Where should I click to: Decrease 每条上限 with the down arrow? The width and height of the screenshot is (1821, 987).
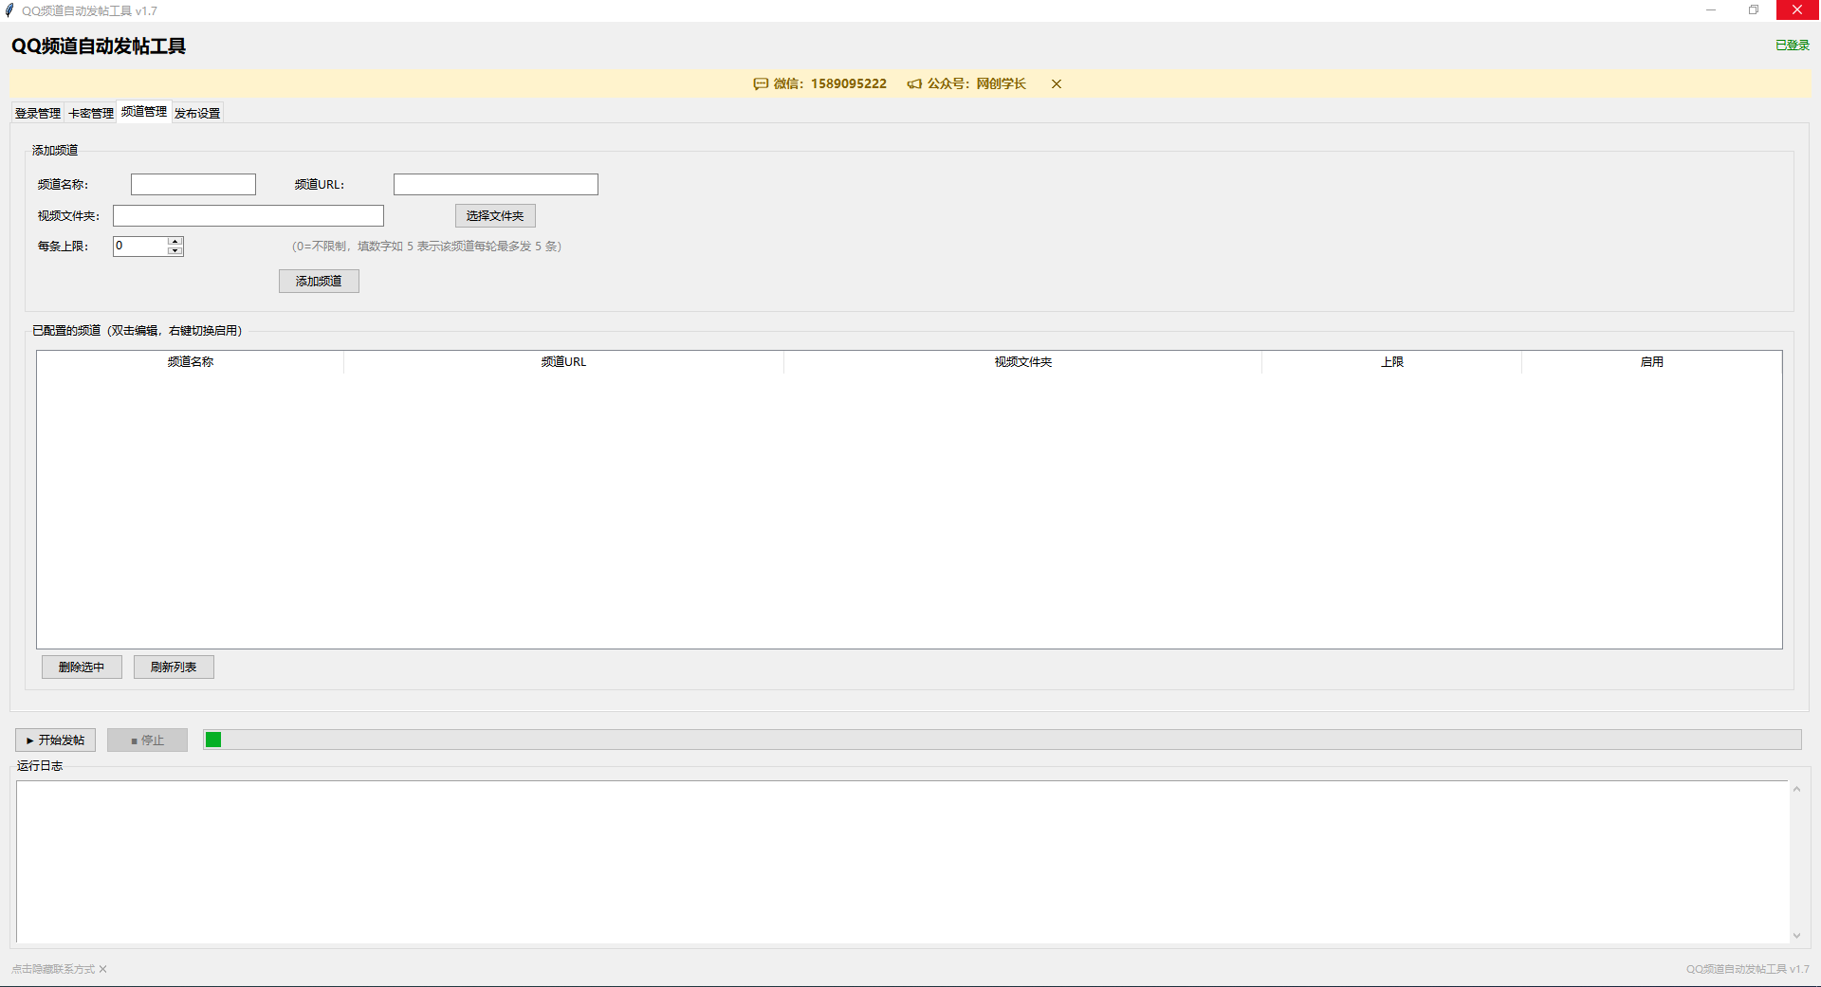[175, 251]
